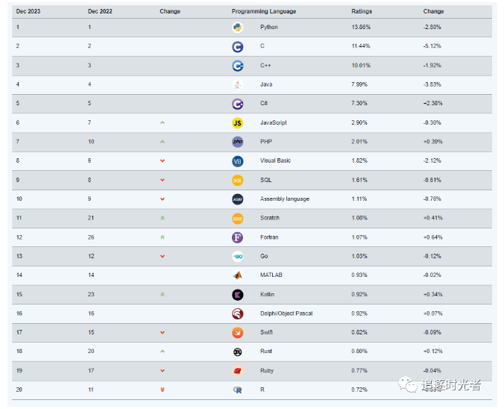Screen dimensions: 504x409
Task: Click the double up arrow for Scratch
Action: [x=163, y=218]
